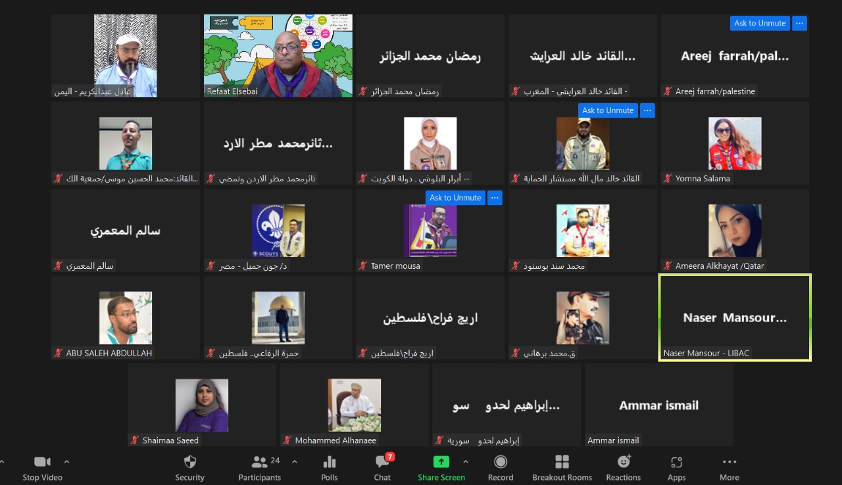Select Refaat Elsebai's video tile
The image size is (842, 485).
(x=278, y=56)
